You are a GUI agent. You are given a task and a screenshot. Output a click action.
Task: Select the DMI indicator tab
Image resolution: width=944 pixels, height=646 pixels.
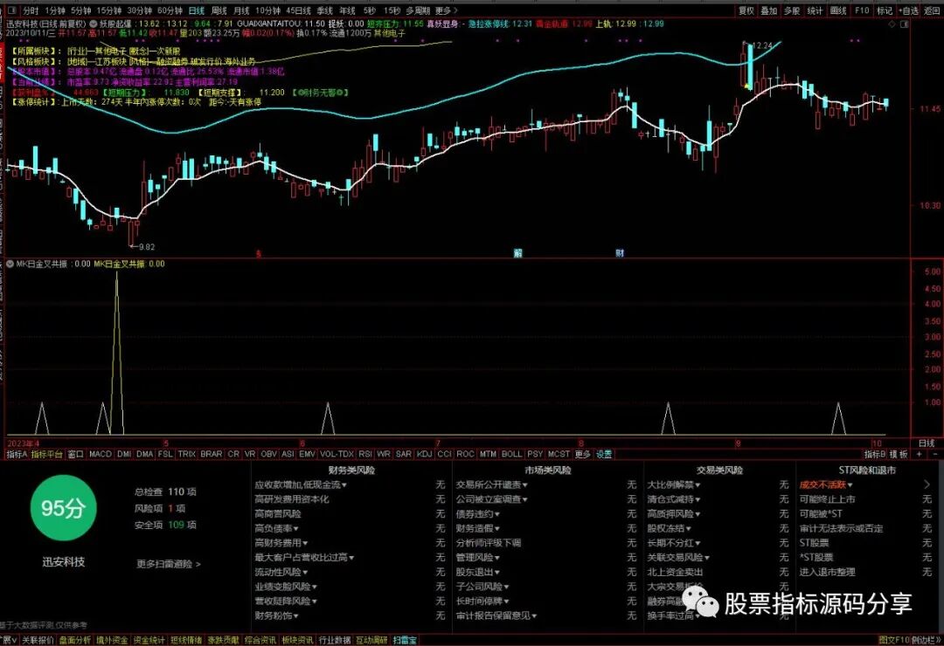coord(124,454)
